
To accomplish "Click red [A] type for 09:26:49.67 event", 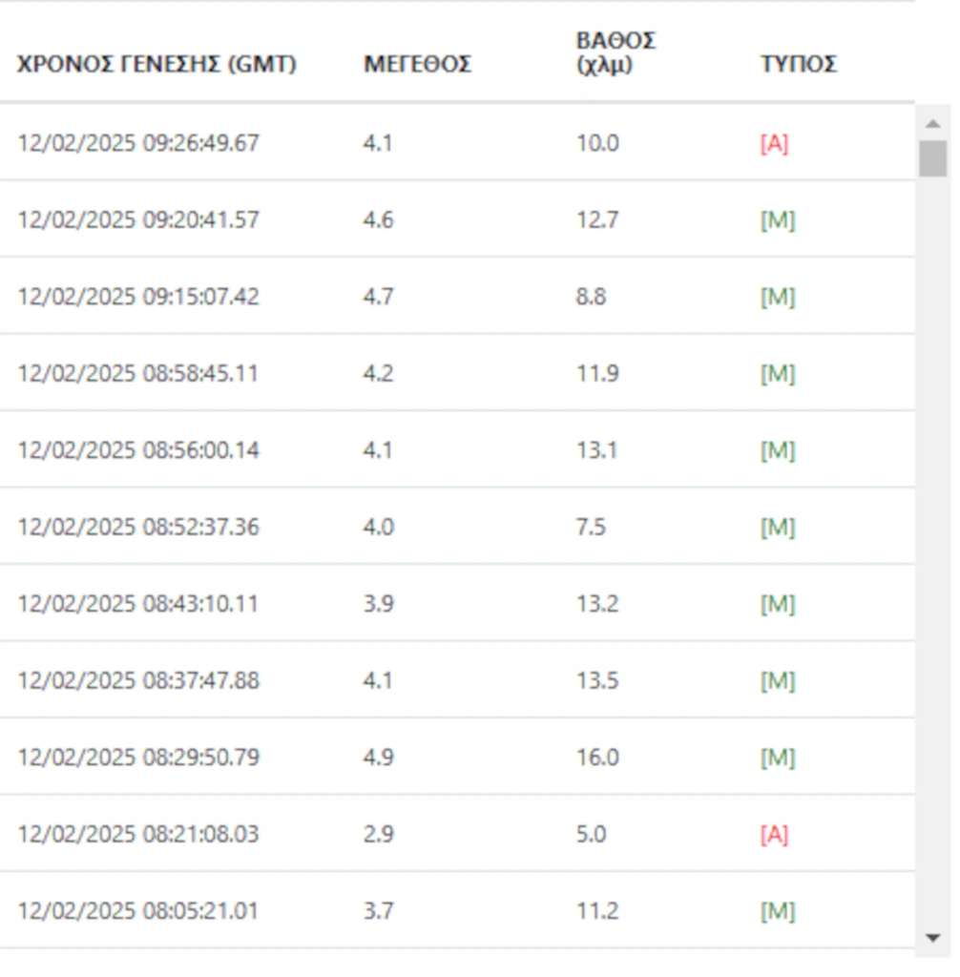I will click(774, 144).
